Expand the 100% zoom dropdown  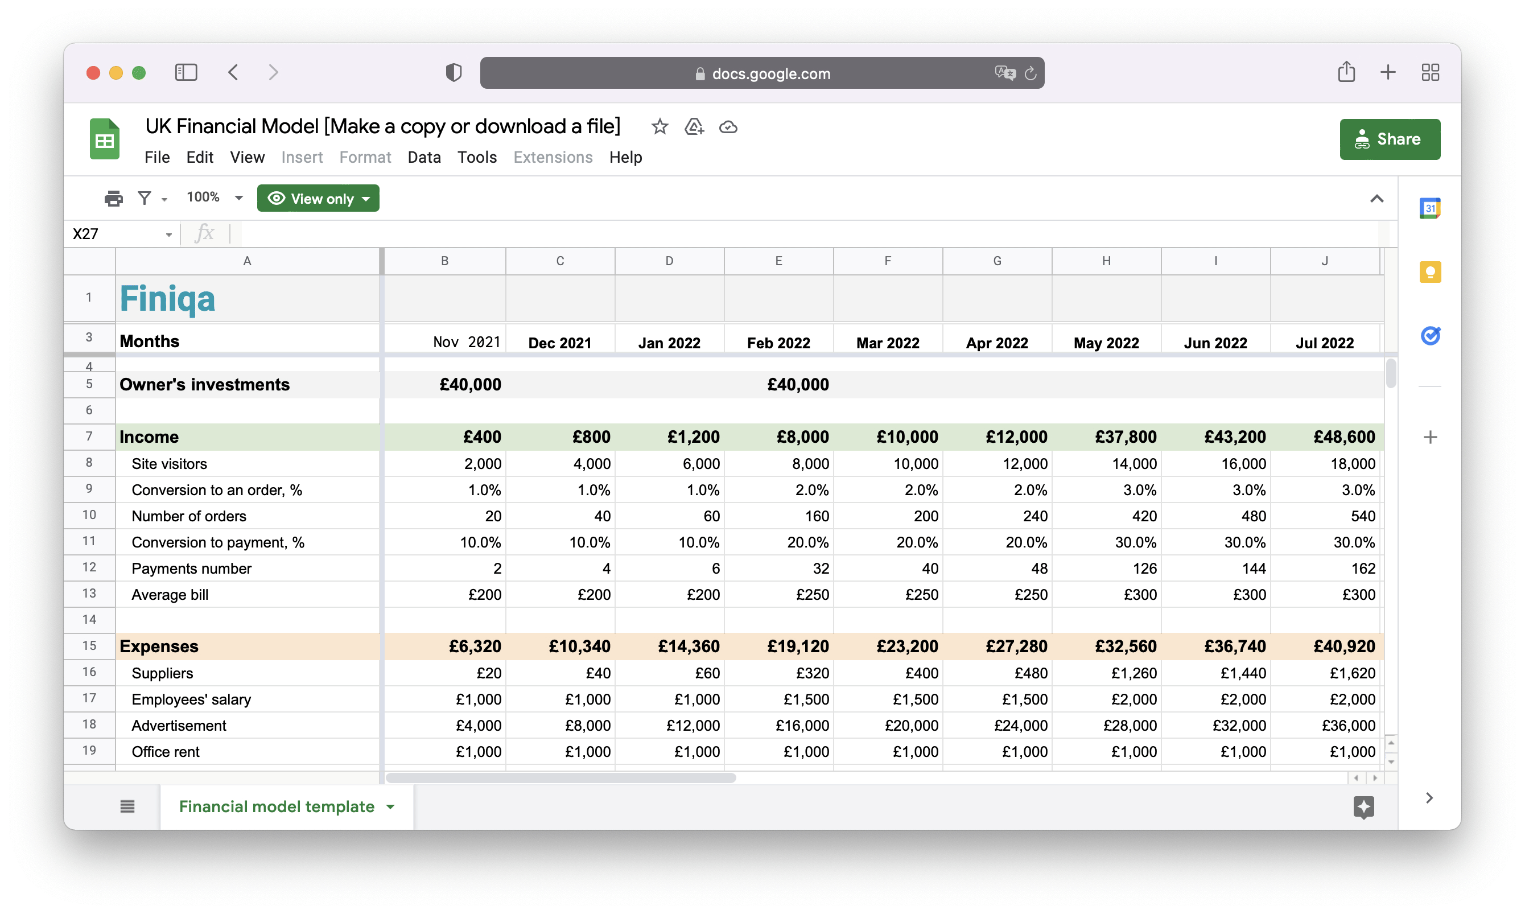[x=239, y=197]
